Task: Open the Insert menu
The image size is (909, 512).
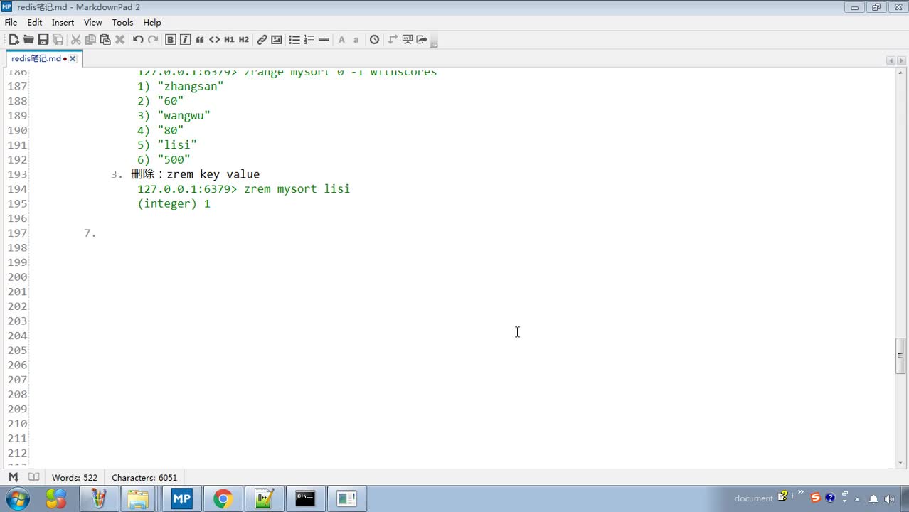Action: coord(63,22)
